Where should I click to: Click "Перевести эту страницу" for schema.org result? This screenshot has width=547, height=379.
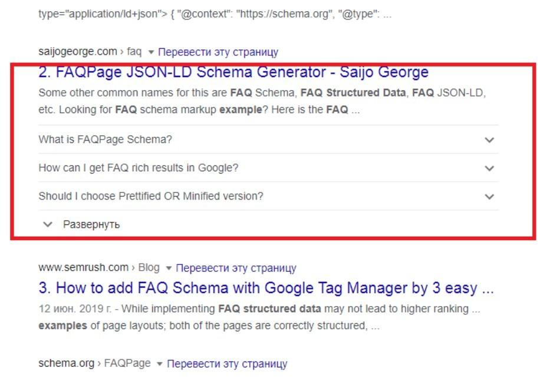coord(227,364)
